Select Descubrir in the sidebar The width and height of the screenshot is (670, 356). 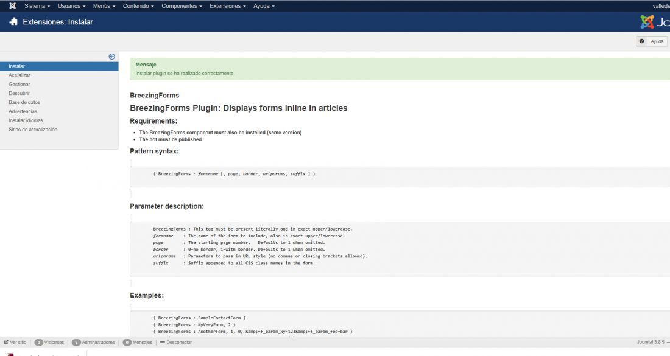[x=19, y=93]
